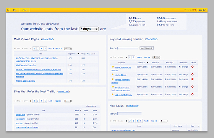Screen dimensions: 214x138
Task: Open bing.com referrer link
Action: [19, 123]
